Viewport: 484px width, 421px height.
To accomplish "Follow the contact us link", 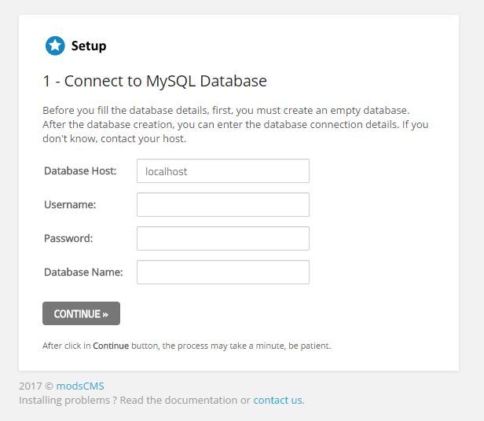I will point(277,400).
